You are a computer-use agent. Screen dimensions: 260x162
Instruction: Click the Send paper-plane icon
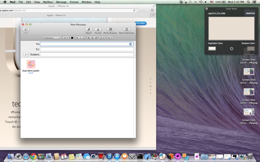(26, 29)
